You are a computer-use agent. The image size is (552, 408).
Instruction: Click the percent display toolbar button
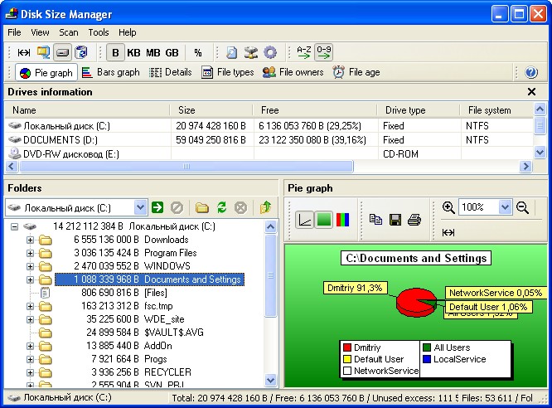click(x=198, y=52)
